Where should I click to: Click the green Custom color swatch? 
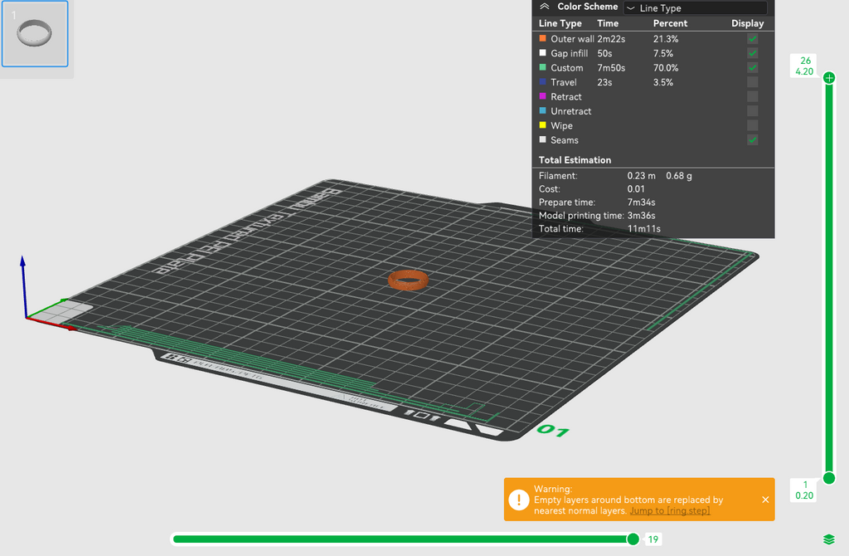(x=542, y=67)
